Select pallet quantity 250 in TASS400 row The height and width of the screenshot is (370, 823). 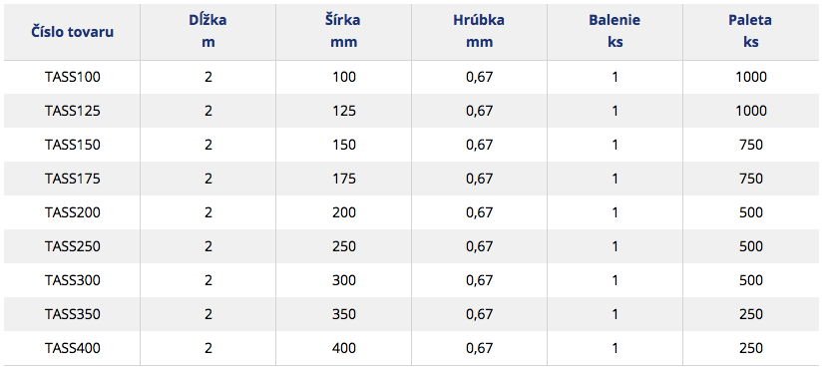point(751,348)
